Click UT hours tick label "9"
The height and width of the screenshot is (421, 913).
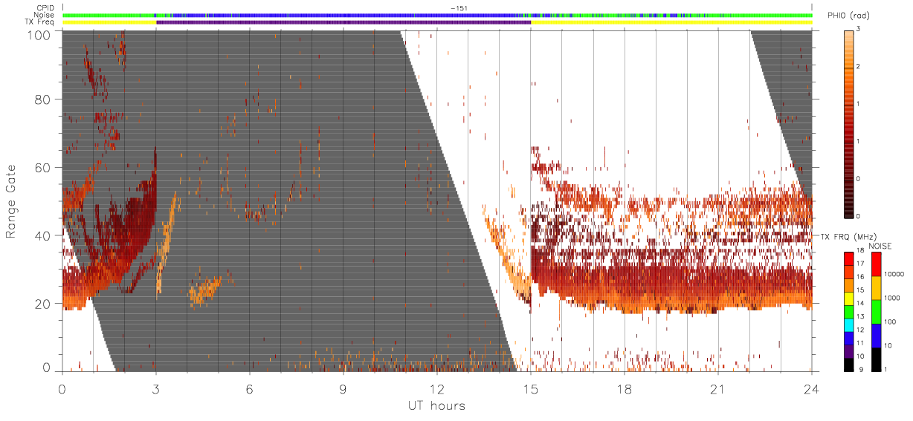point(343,389)
